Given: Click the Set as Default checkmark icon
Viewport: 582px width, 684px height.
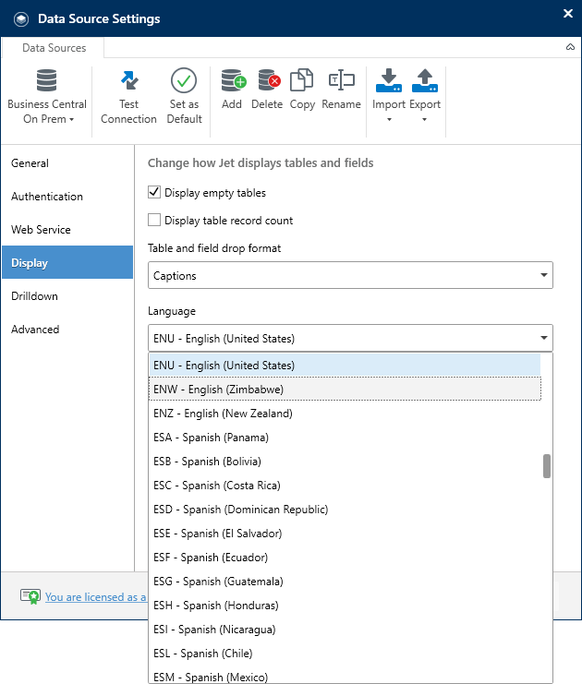Looking at the screenshot, I should pos(184,80).
